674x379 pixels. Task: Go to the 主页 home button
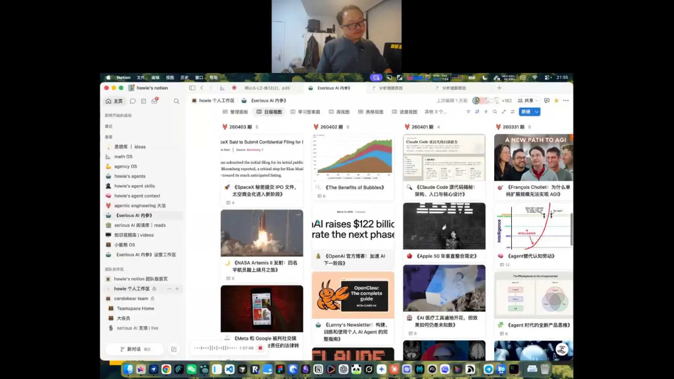pyautogui.click(x=114, y=102)
